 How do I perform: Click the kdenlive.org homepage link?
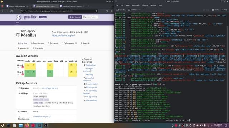63,36
